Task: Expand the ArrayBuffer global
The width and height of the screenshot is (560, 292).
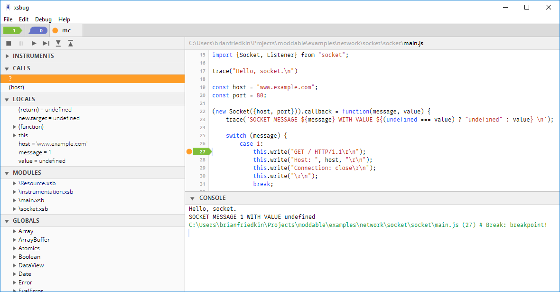Action: pos(15,240)
